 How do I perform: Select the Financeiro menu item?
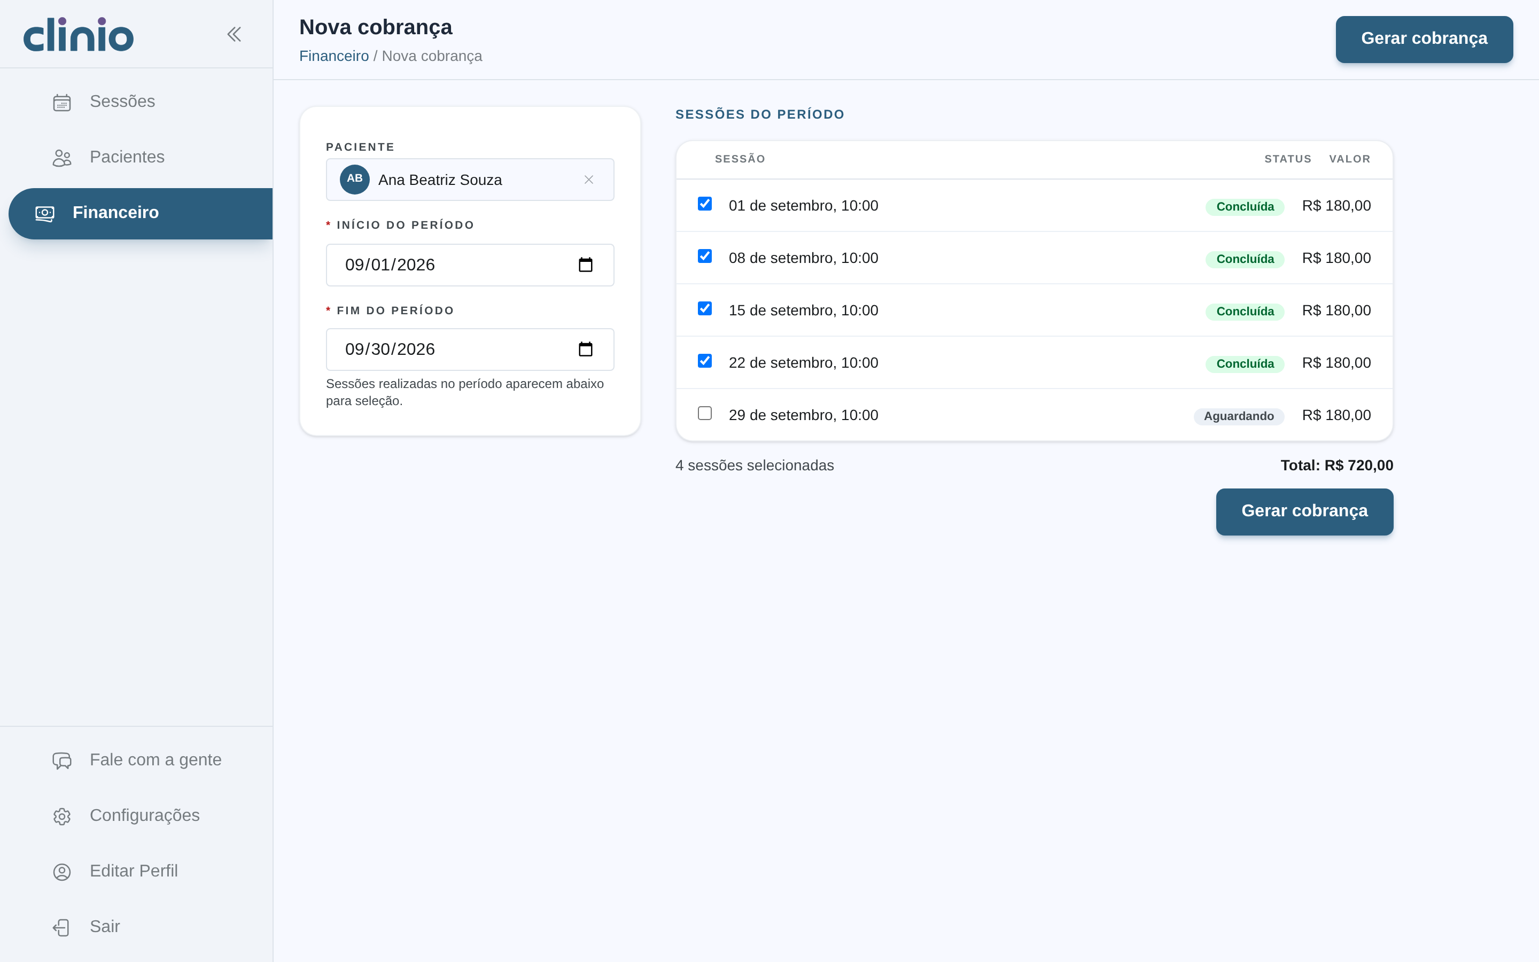tap(141, 213)
